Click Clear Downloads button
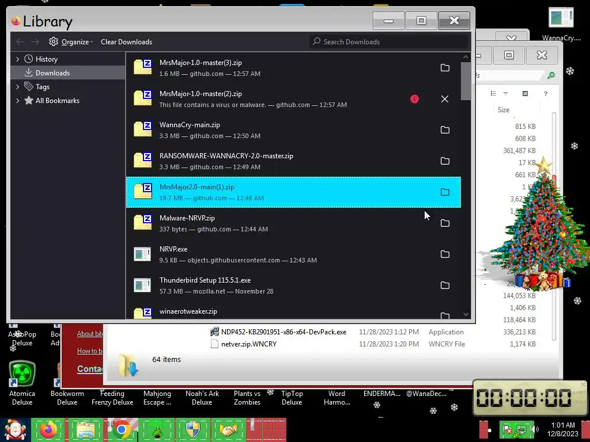The image size is (590, 442). coord(126,41)
